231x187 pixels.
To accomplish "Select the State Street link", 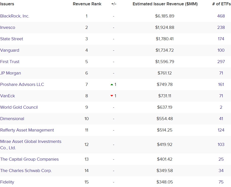I will (12, 39).
